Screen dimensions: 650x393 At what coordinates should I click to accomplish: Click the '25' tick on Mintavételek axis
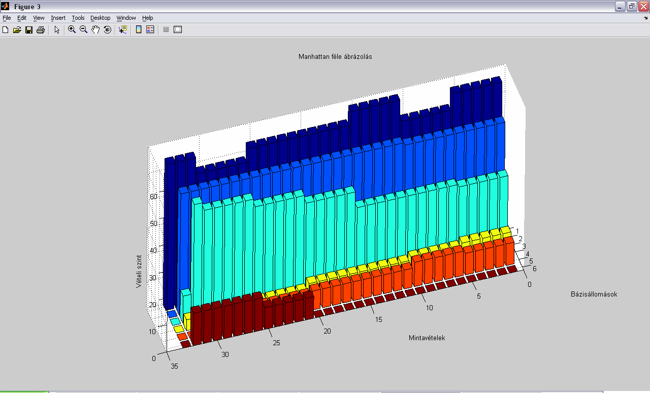coord(276,343)
